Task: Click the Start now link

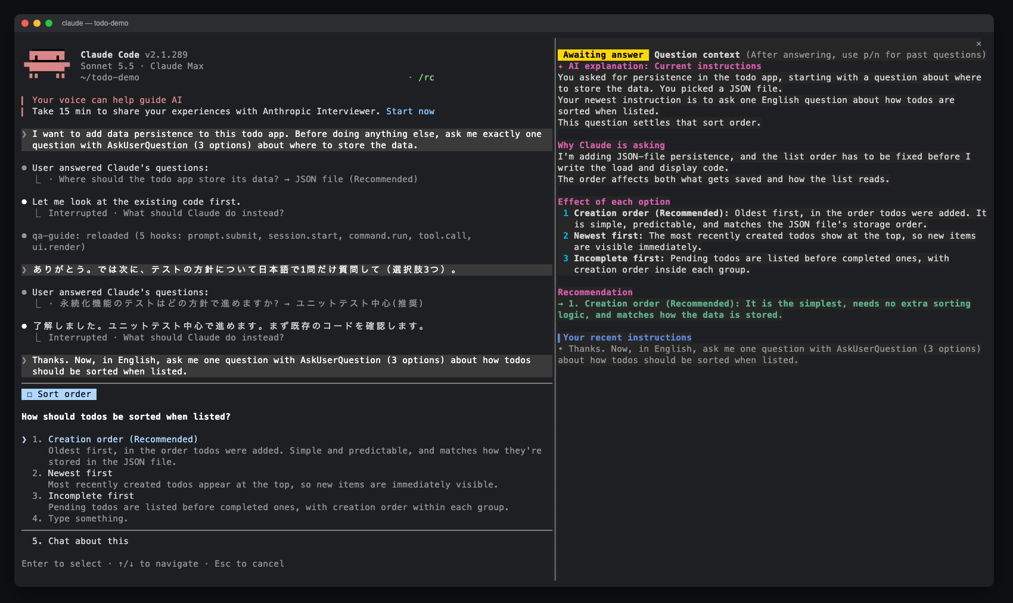Action: (x=410, y=111)
